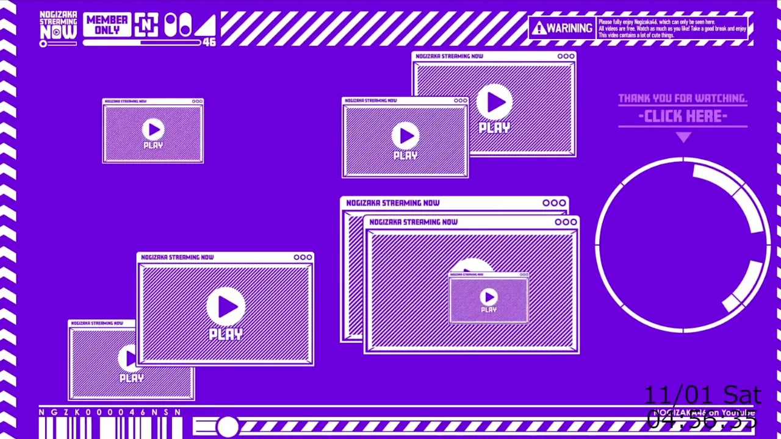Image resolution: width=781 pixels, height=439 pixels.
Task: Click the barcode graphic at bottom left
Action: pos(110,428)
